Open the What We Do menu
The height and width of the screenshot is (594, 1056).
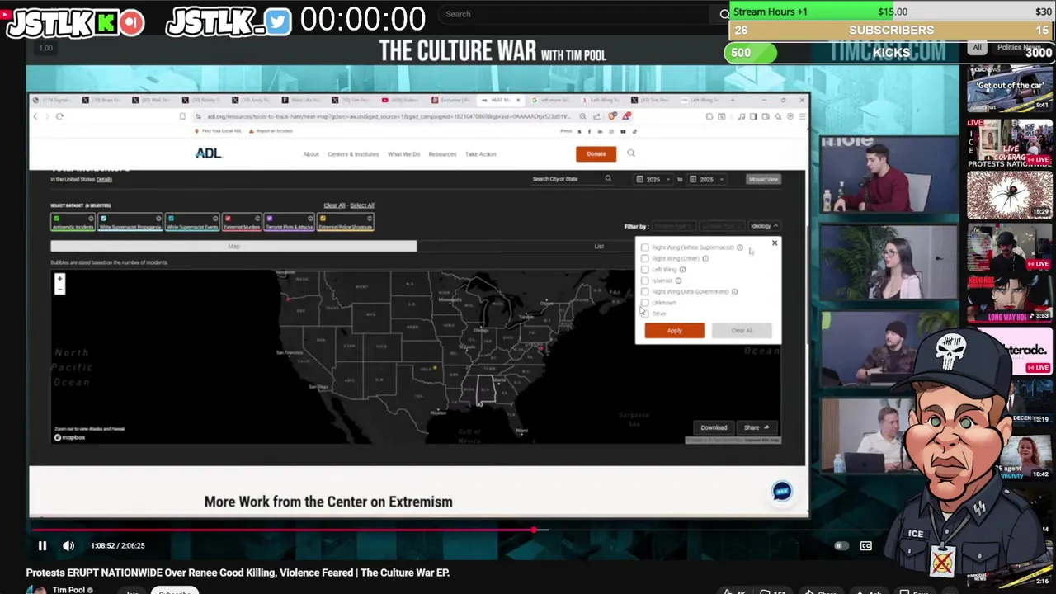tap(403, 154)
